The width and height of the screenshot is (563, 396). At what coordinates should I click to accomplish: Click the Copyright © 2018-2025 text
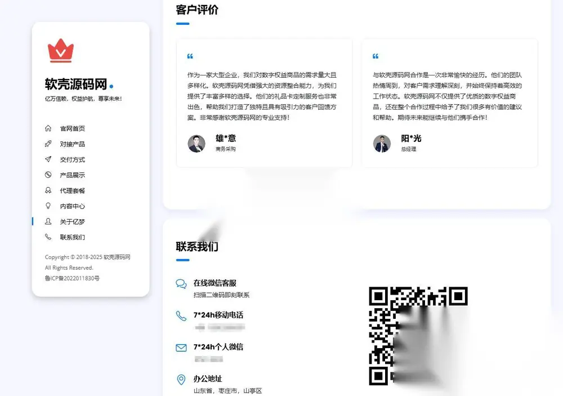pyautogui.click(x=88, y=257)
